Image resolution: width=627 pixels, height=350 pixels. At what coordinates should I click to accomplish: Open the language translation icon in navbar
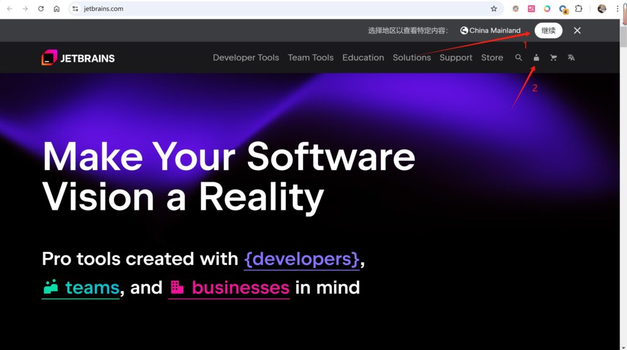pos(571,58)
